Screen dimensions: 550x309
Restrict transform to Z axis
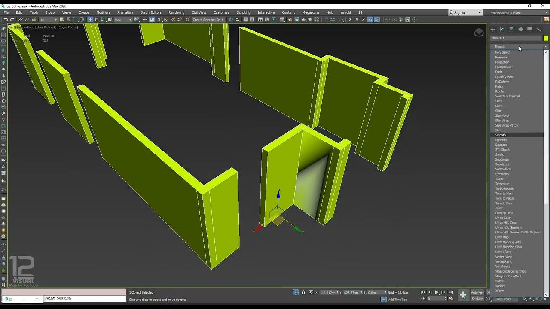click(364, 20)
